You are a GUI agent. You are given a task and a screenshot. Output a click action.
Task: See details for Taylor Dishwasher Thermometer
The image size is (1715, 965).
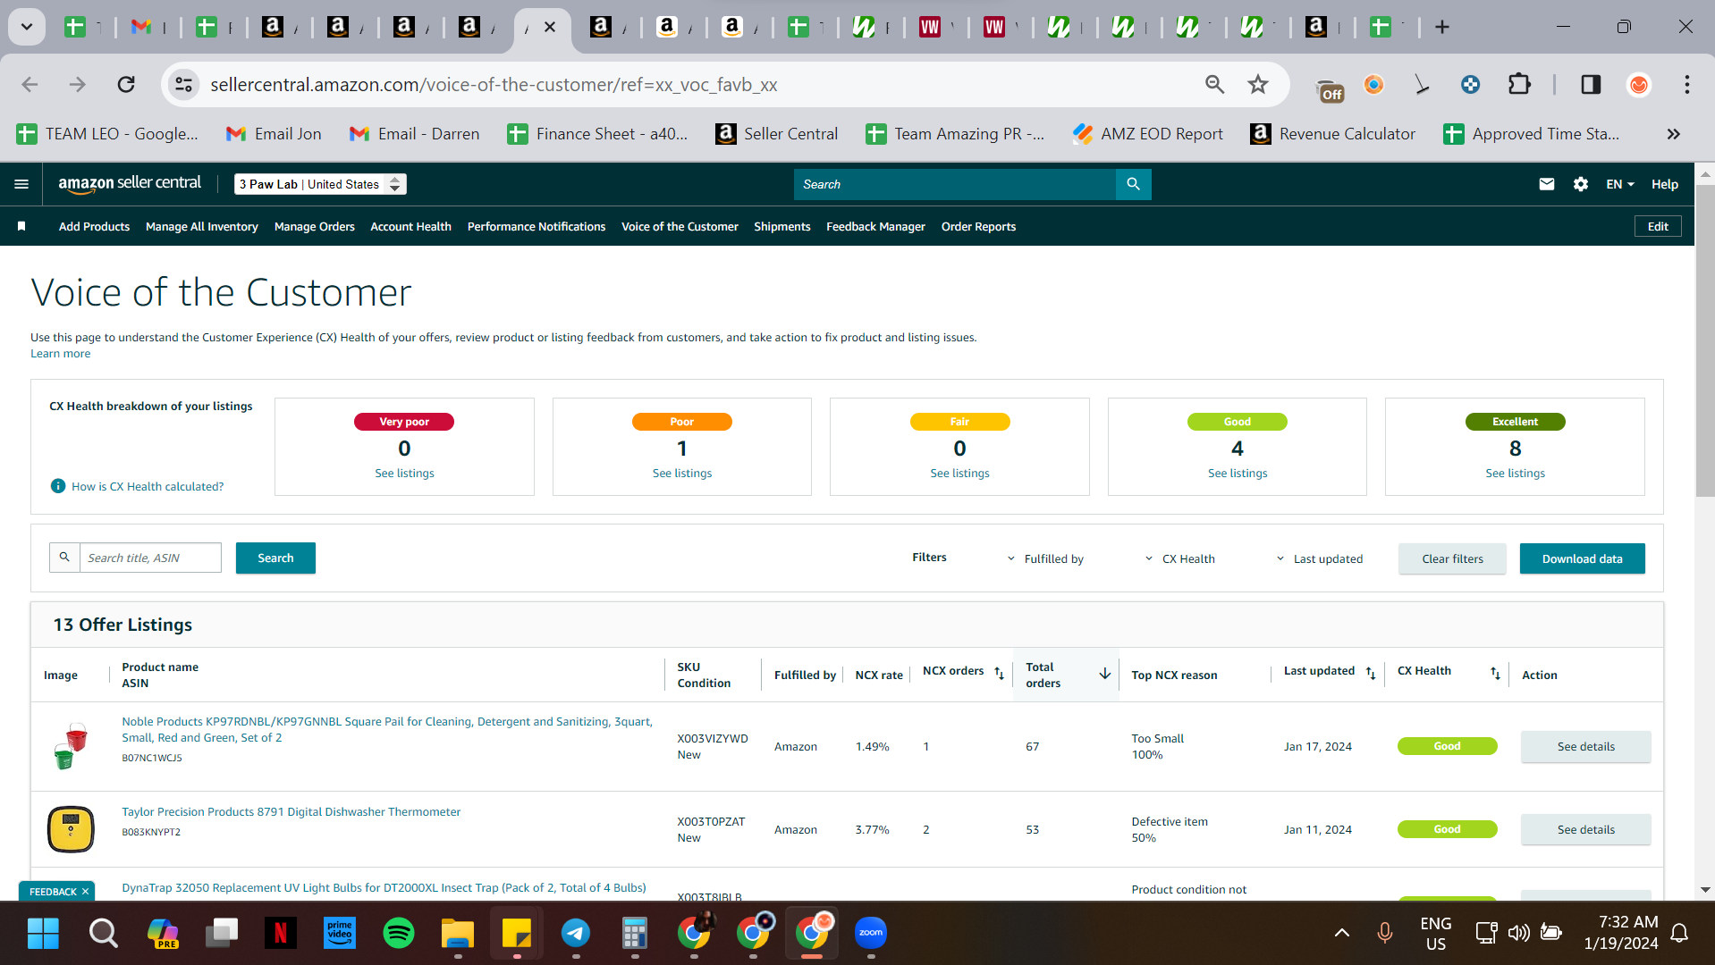pos(1585,829)
